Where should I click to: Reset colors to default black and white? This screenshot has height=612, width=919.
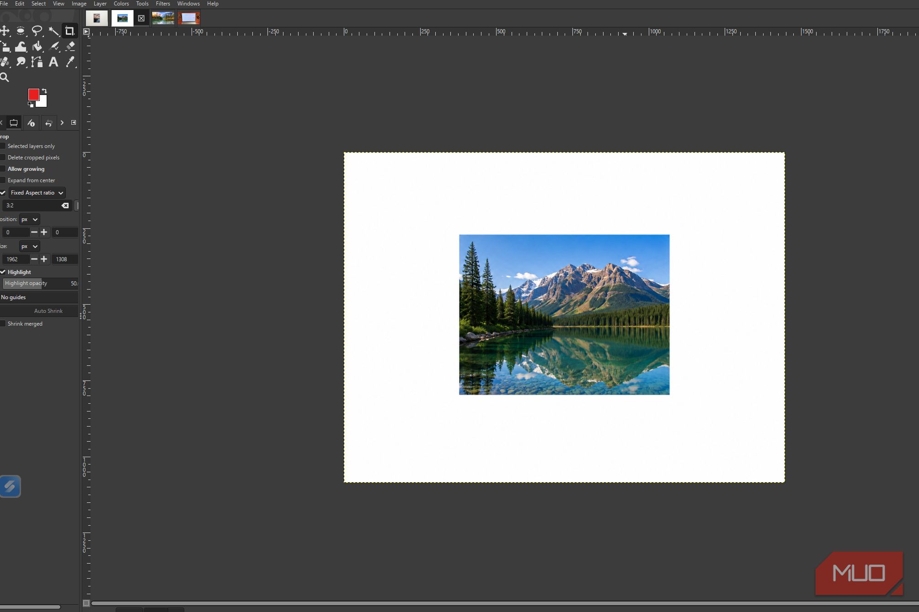click(x=31, y=105)
